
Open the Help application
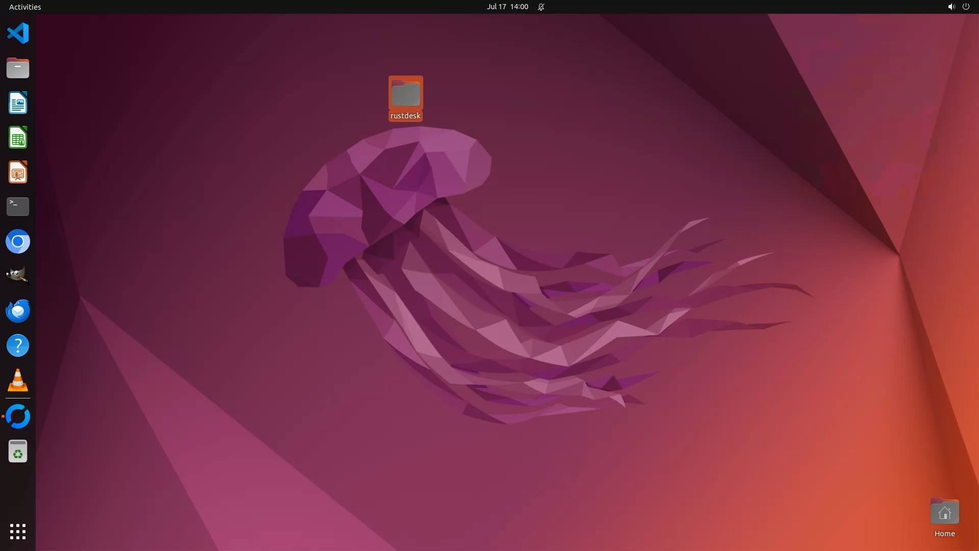[x=18, y=346]
